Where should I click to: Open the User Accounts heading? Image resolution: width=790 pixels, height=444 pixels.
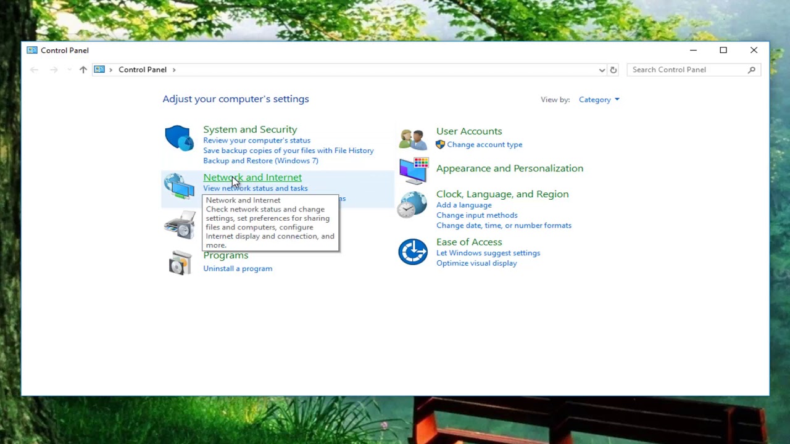pos(469,131)
